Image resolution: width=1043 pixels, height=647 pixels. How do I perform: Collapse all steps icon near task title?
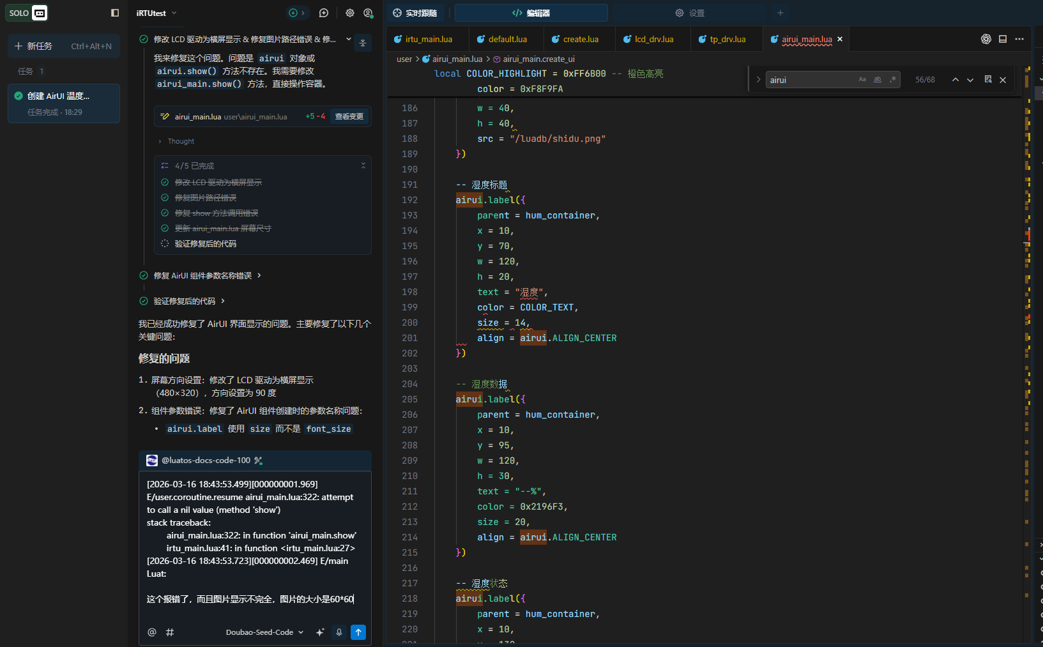pyautogui.click(x=363, y=43)
